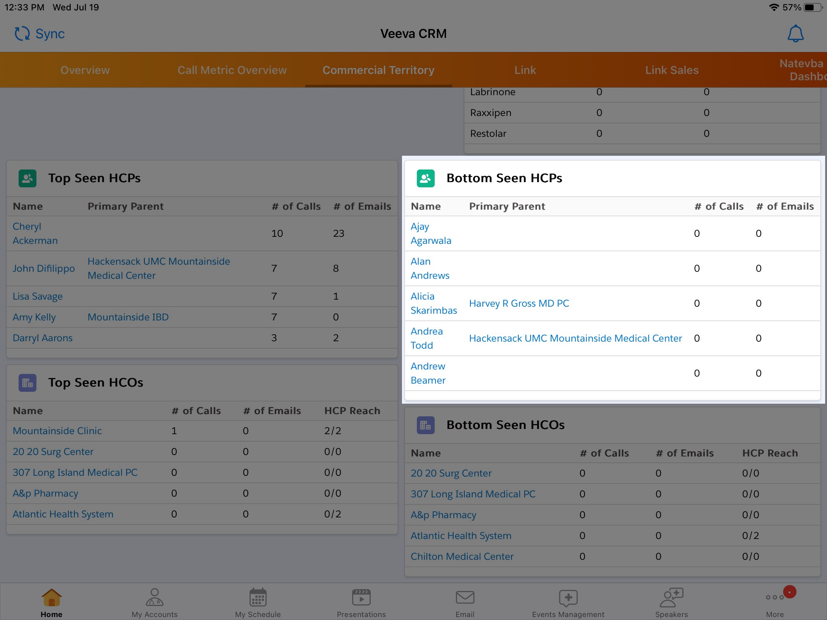Tap the Veeva CRM title
The width and height of the screenshot is (827, 620).
coord(413,33)
